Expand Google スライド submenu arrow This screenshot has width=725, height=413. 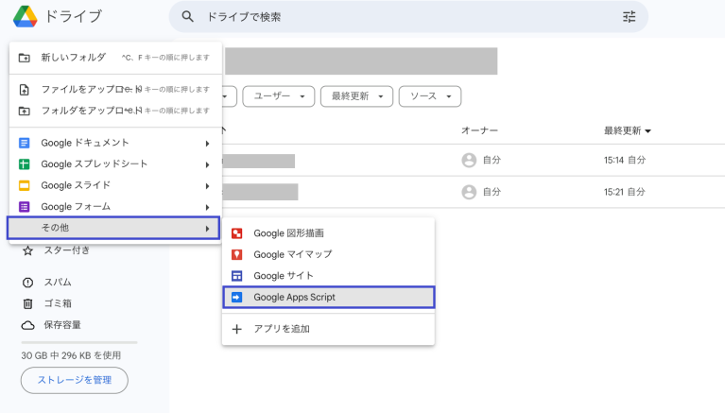point(207,186)
